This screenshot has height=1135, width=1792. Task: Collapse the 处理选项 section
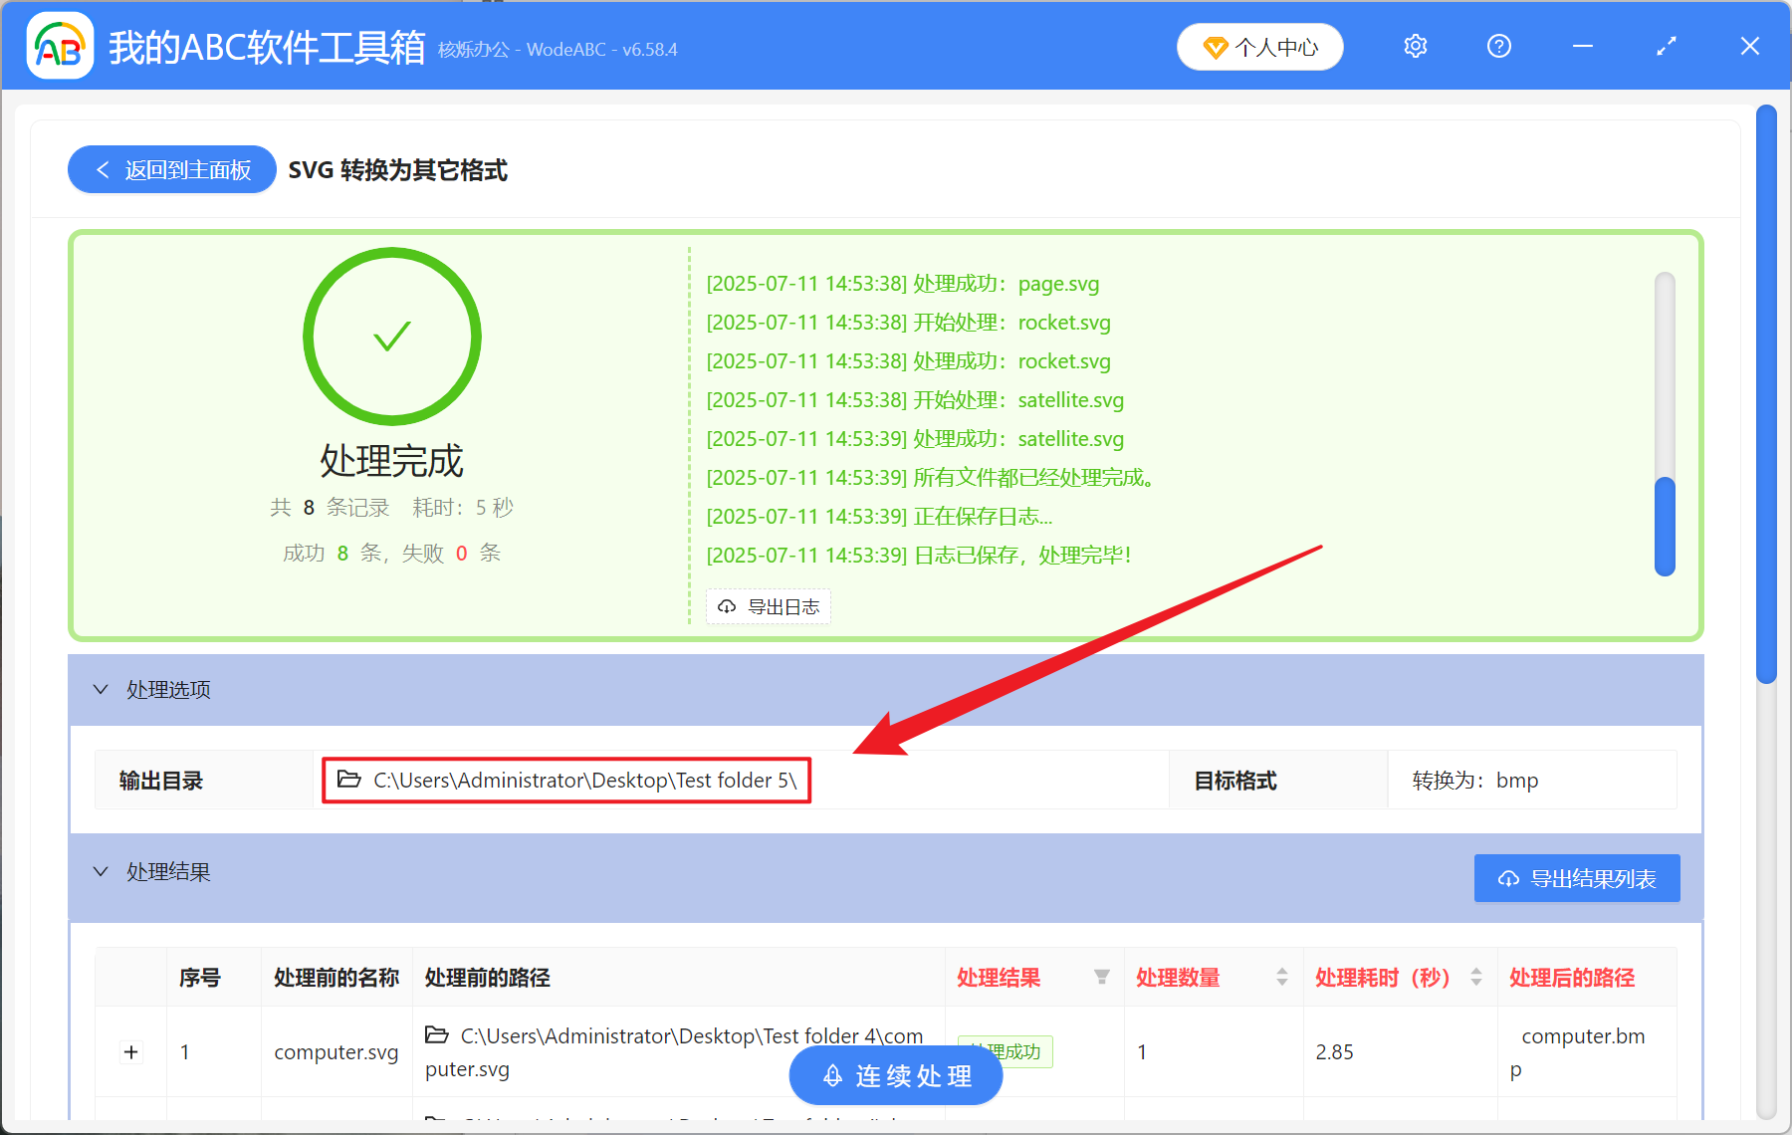click(x=101, y=690)
